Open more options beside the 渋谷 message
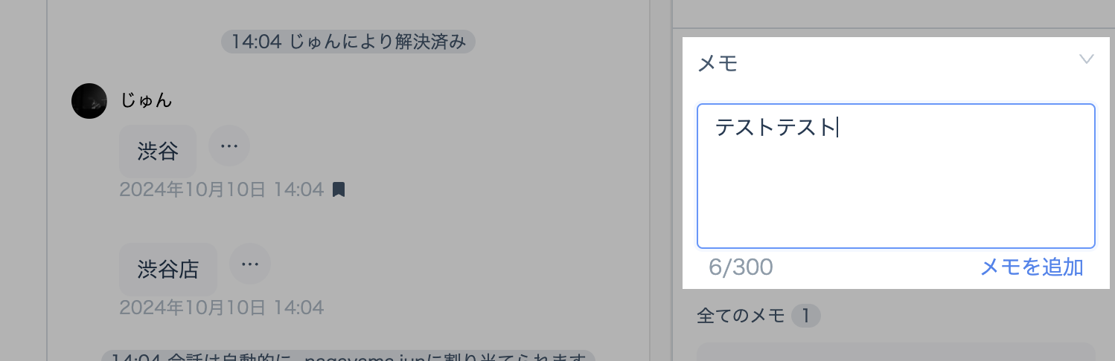This screenshot has height=361, width=1115. (x=229, y=146)
